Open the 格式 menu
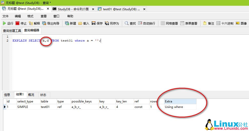Viewport: 249px width, 131px height. coord(30,16)
